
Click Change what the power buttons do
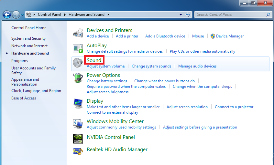pos(164,81)
